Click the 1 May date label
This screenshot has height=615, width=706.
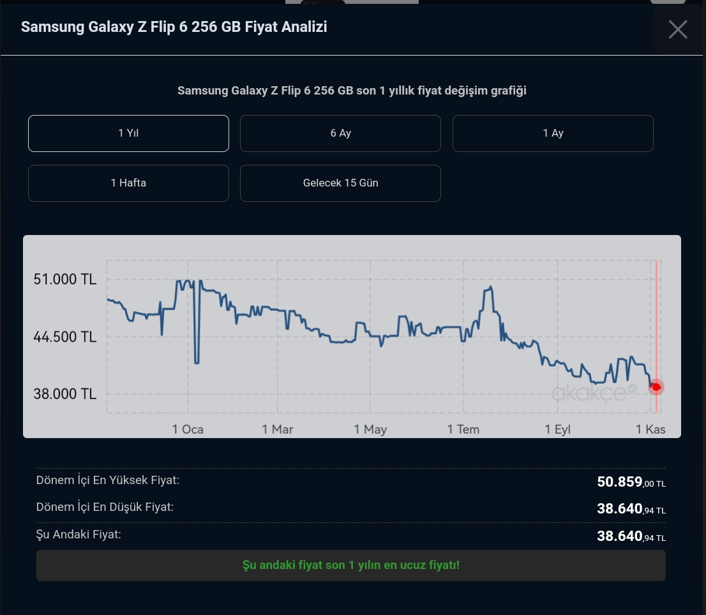click(370, 429)
